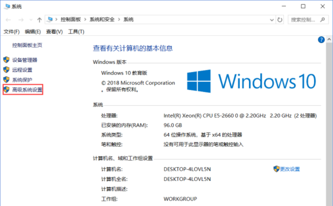
Task: Open the 编辑(E) menu
Action: tap(33, 31)
